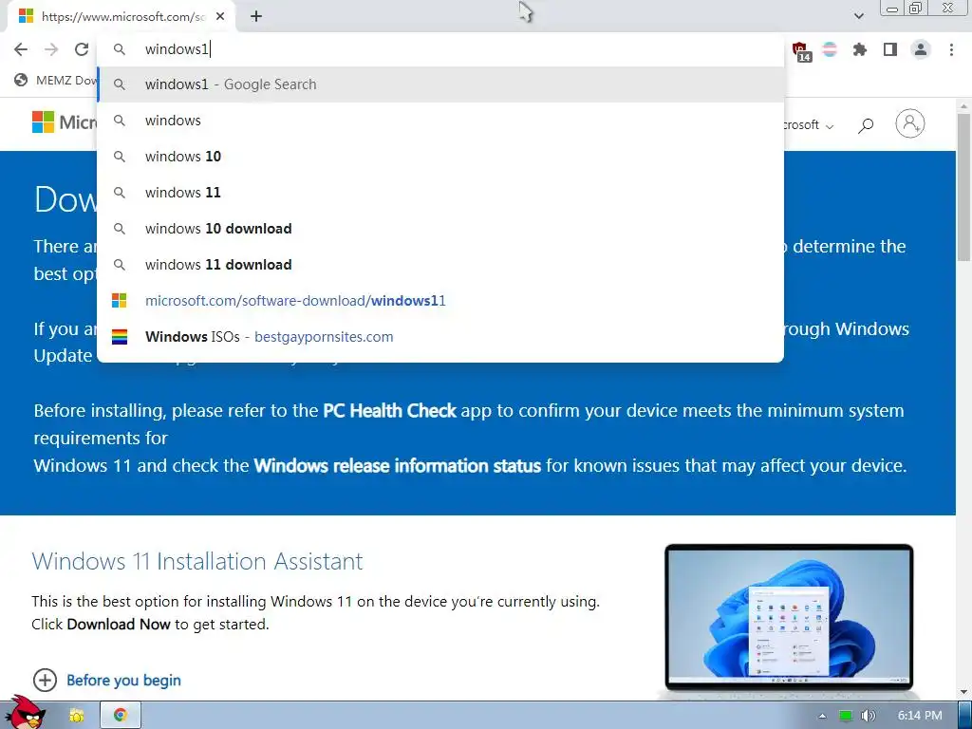This screenshot has height=729, width=972.
Task: Open the tab search chevron in title bar
Action: [x=858, y=16]
